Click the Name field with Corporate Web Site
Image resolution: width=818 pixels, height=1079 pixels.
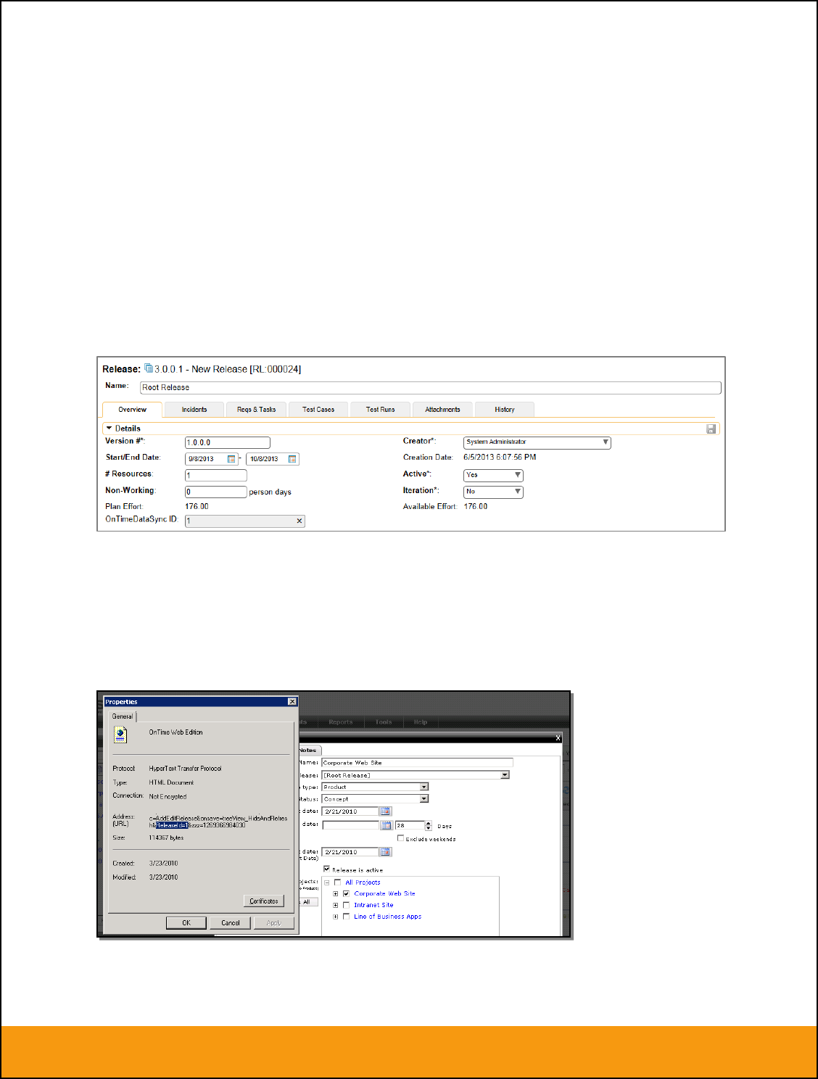pyautogui.click(x=417, y=763)
